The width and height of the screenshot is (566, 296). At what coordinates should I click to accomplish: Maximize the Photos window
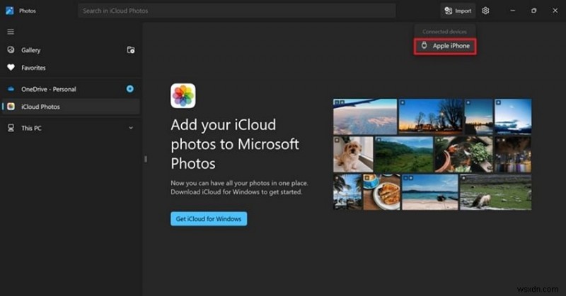click(x=533, y=11)
